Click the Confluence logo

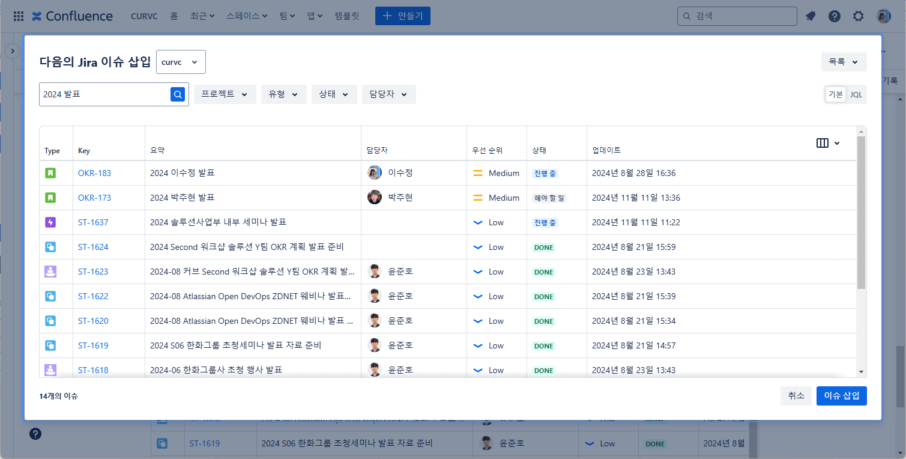pos(72,16)
